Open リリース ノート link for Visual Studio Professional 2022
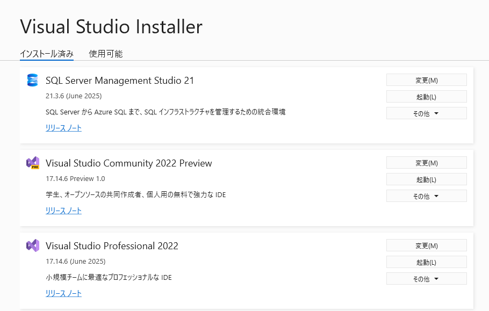The height and width of the screenshot is (311, 489). click(x=63, y=293)
